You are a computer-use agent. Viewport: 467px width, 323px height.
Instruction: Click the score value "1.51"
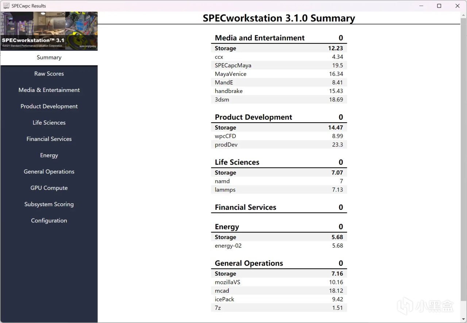tap(337, 308)
